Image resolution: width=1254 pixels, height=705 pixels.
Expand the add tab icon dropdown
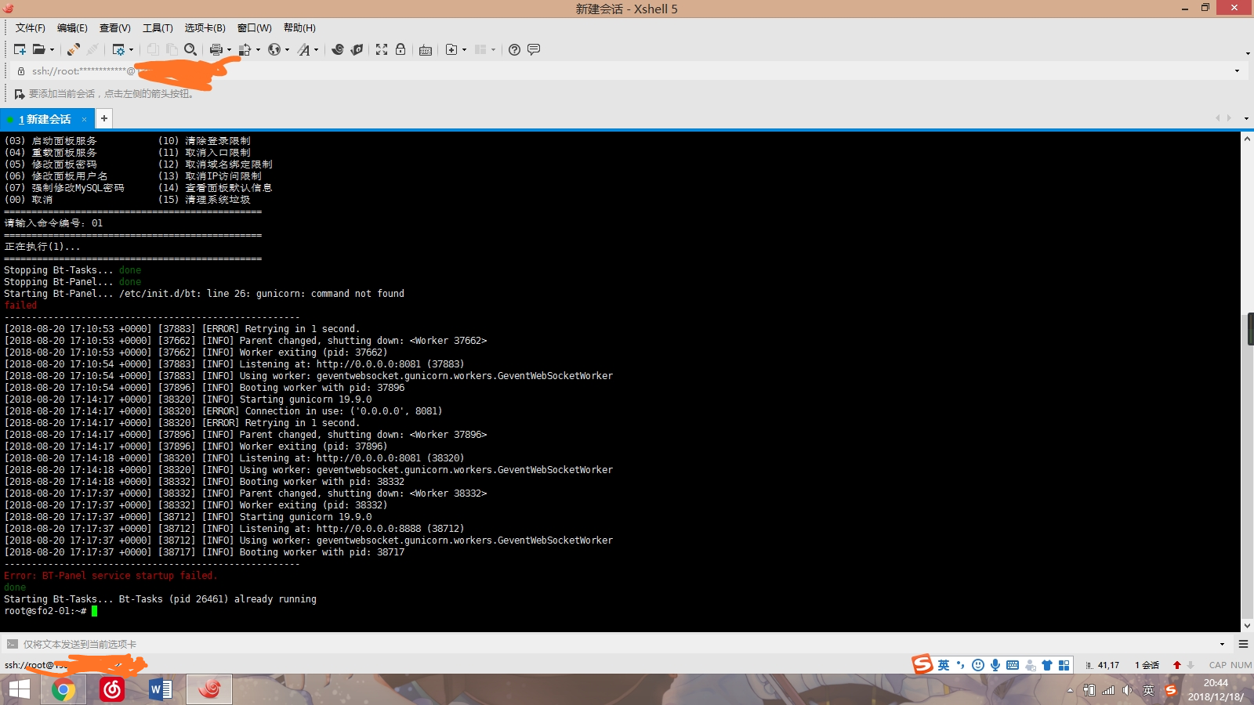[x=465, y=49]
